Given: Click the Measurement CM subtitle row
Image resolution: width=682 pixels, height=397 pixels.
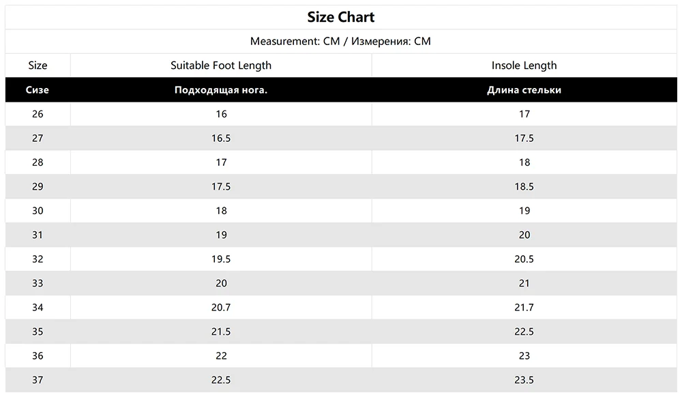Looking at the screenshot, I should (340, 42).
